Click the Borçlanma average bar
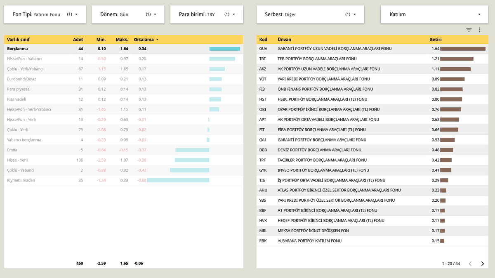Image resolution: width=495 pixels, height=278 pixels. 225,49
